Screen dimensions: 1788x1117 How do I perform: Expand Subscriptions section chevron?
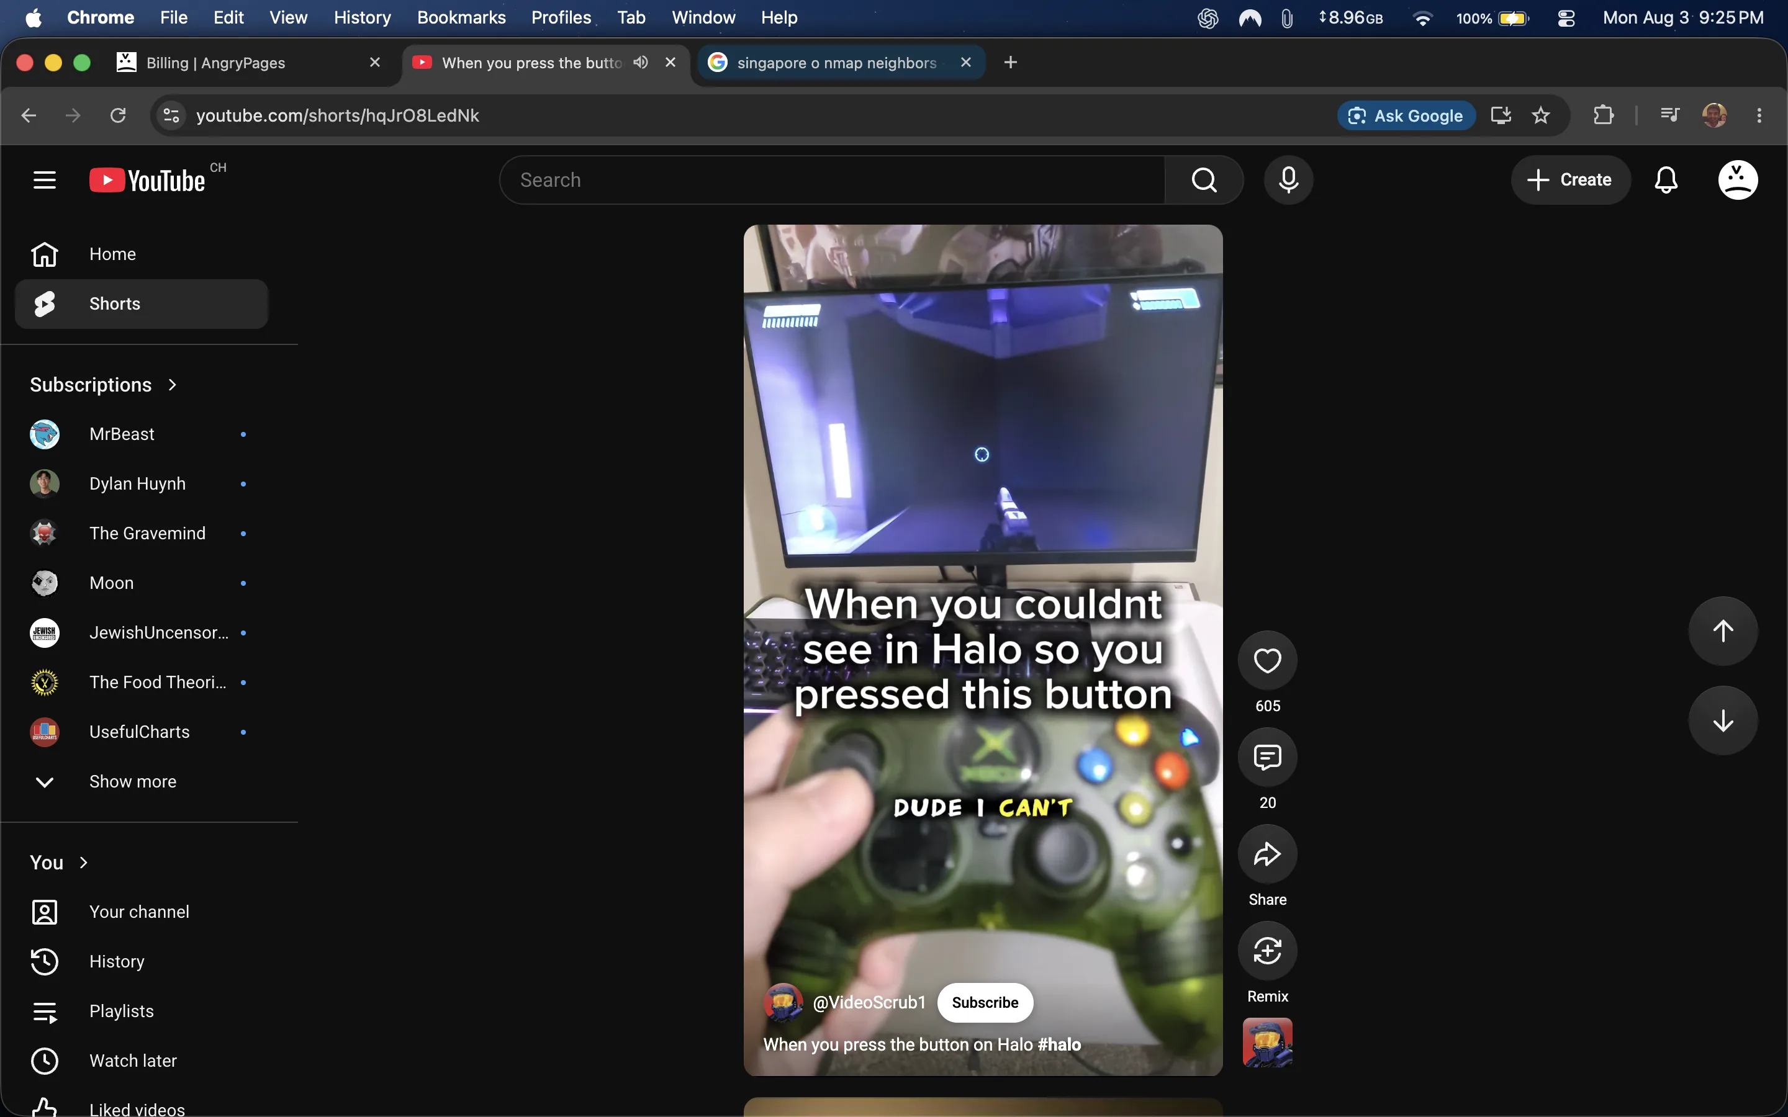point(172,385)
